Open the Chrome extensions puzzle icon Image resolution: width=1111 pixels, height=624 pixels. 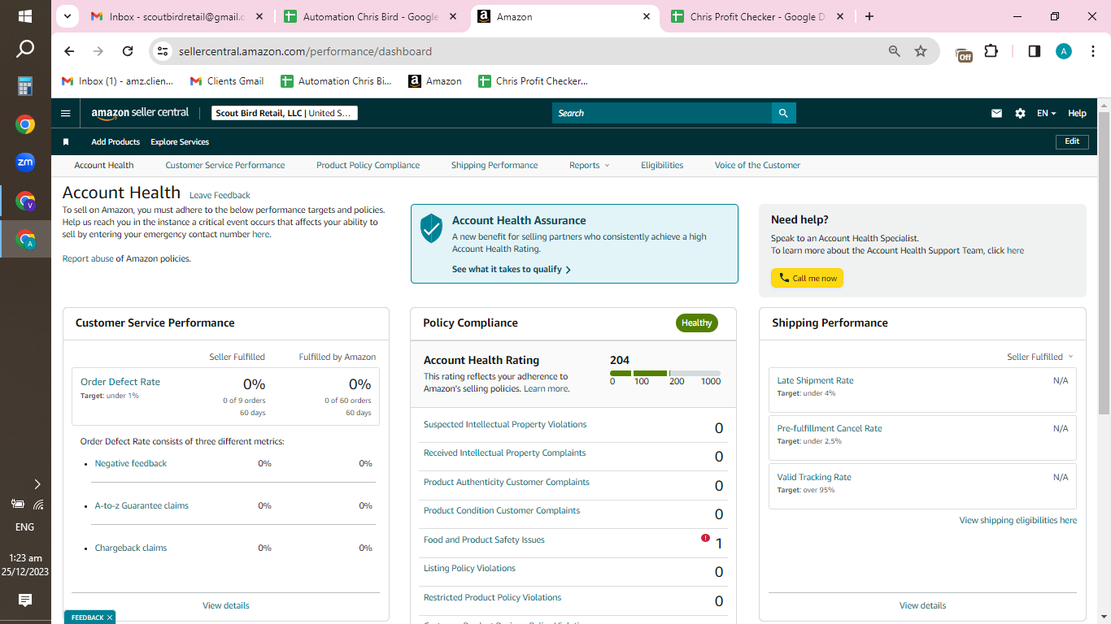(991, 51)
